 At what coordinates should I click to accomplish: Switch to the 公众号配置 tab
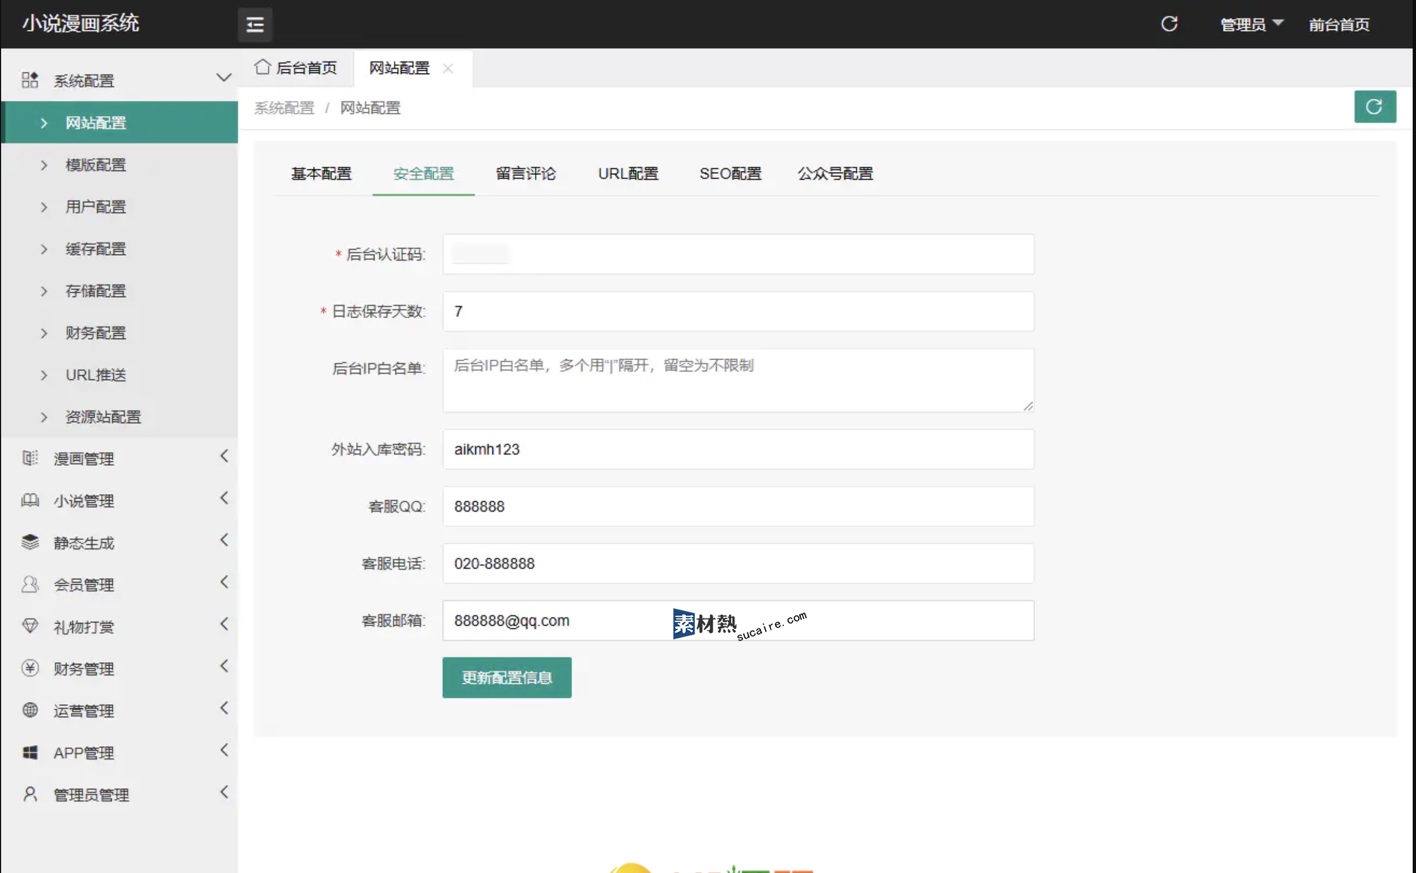click(835, 174)
